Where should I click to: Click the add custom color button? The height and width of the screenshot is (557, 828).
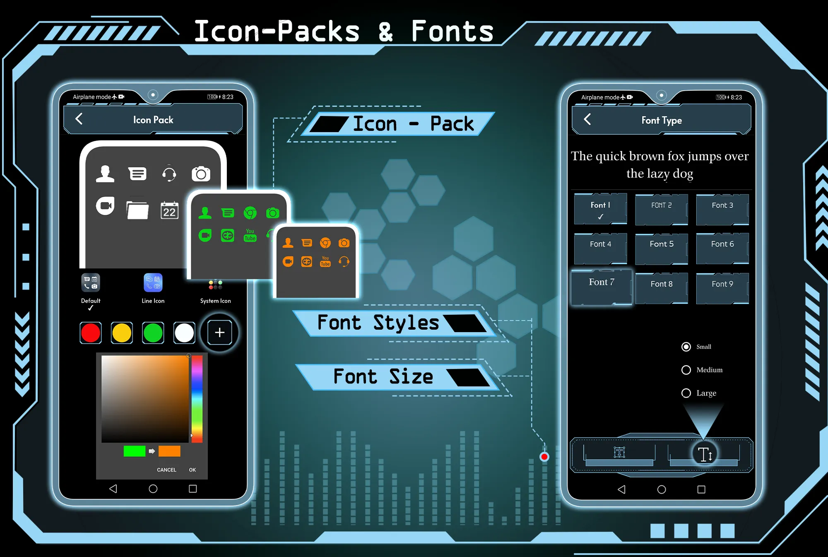point(220,332)
